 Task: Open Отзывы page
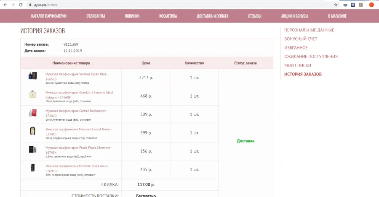pos(255,16)
